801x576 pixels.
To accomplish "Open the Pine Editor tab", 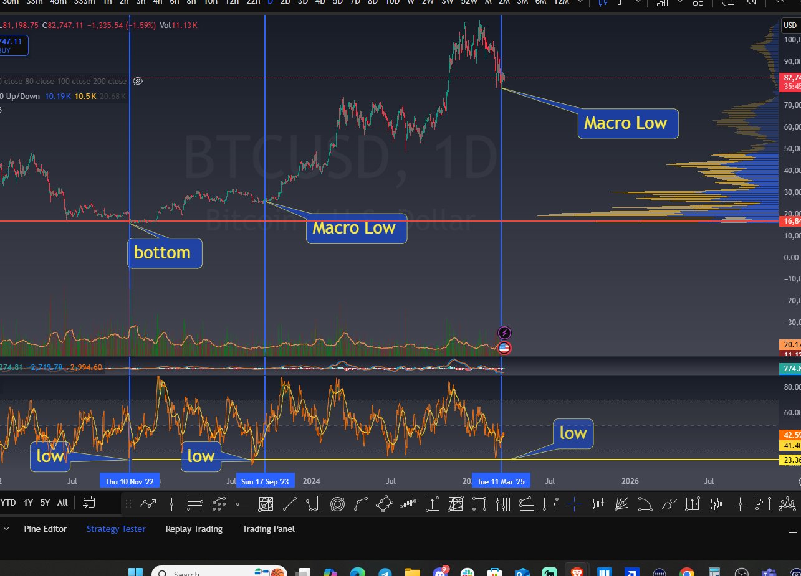I will (x=45, y=529).
